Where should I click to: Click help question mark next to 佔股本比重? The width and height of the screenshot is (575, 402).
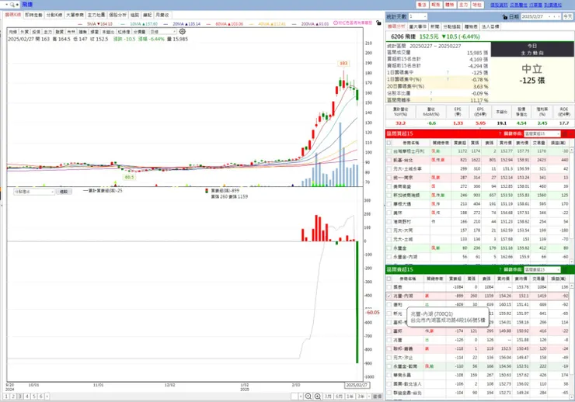click(431, 93)
